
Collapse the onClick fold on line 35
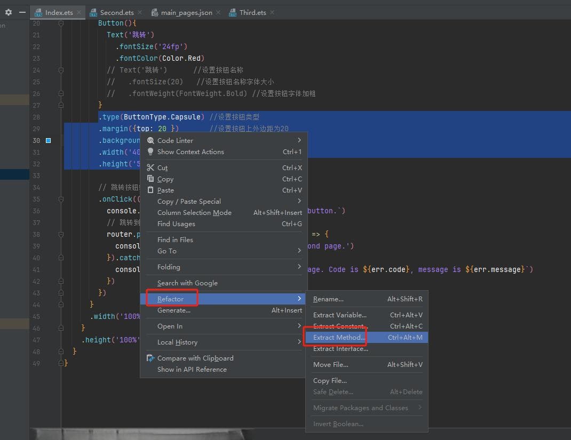coord(61,199)
